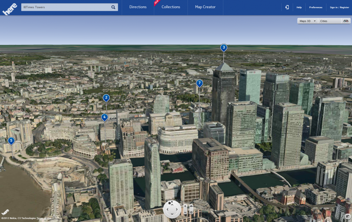Image resolution: width=352 pixels, height=222 pixels.
Task: Pan the map left with the compass arrow
Action: (x=167, y=209)
